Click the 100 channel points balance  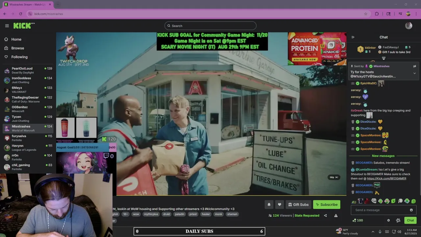358,220
